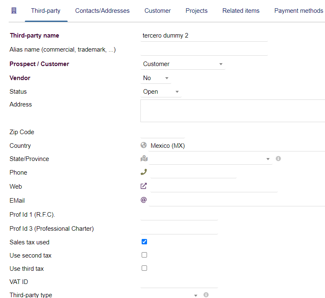Click the info icon next to State/Province dropdown

click(x=278, y=158)
